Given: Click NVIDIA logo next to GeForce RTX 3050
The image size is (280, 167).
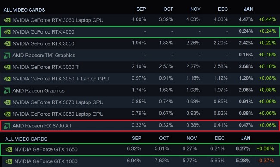Looking at the screenshot, I should point(7,43).
